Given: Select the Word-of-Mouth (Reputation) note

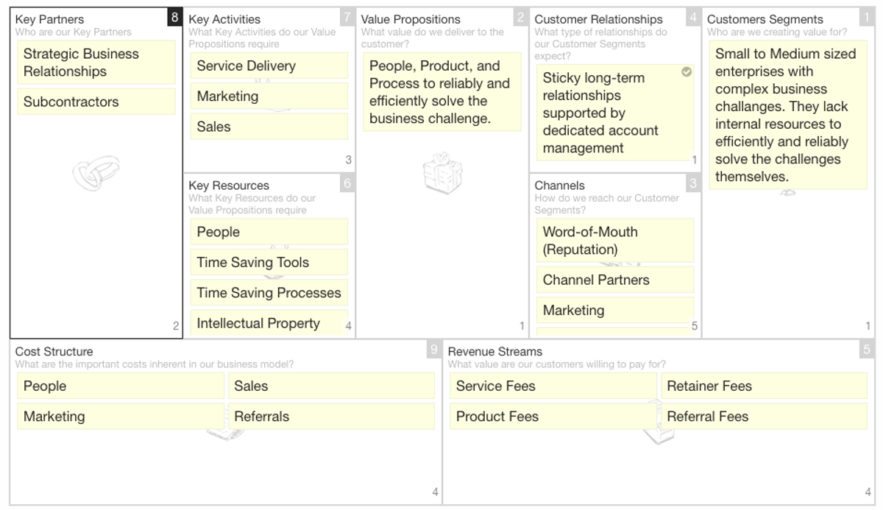Looking at the screenshot, I should 615,241.
